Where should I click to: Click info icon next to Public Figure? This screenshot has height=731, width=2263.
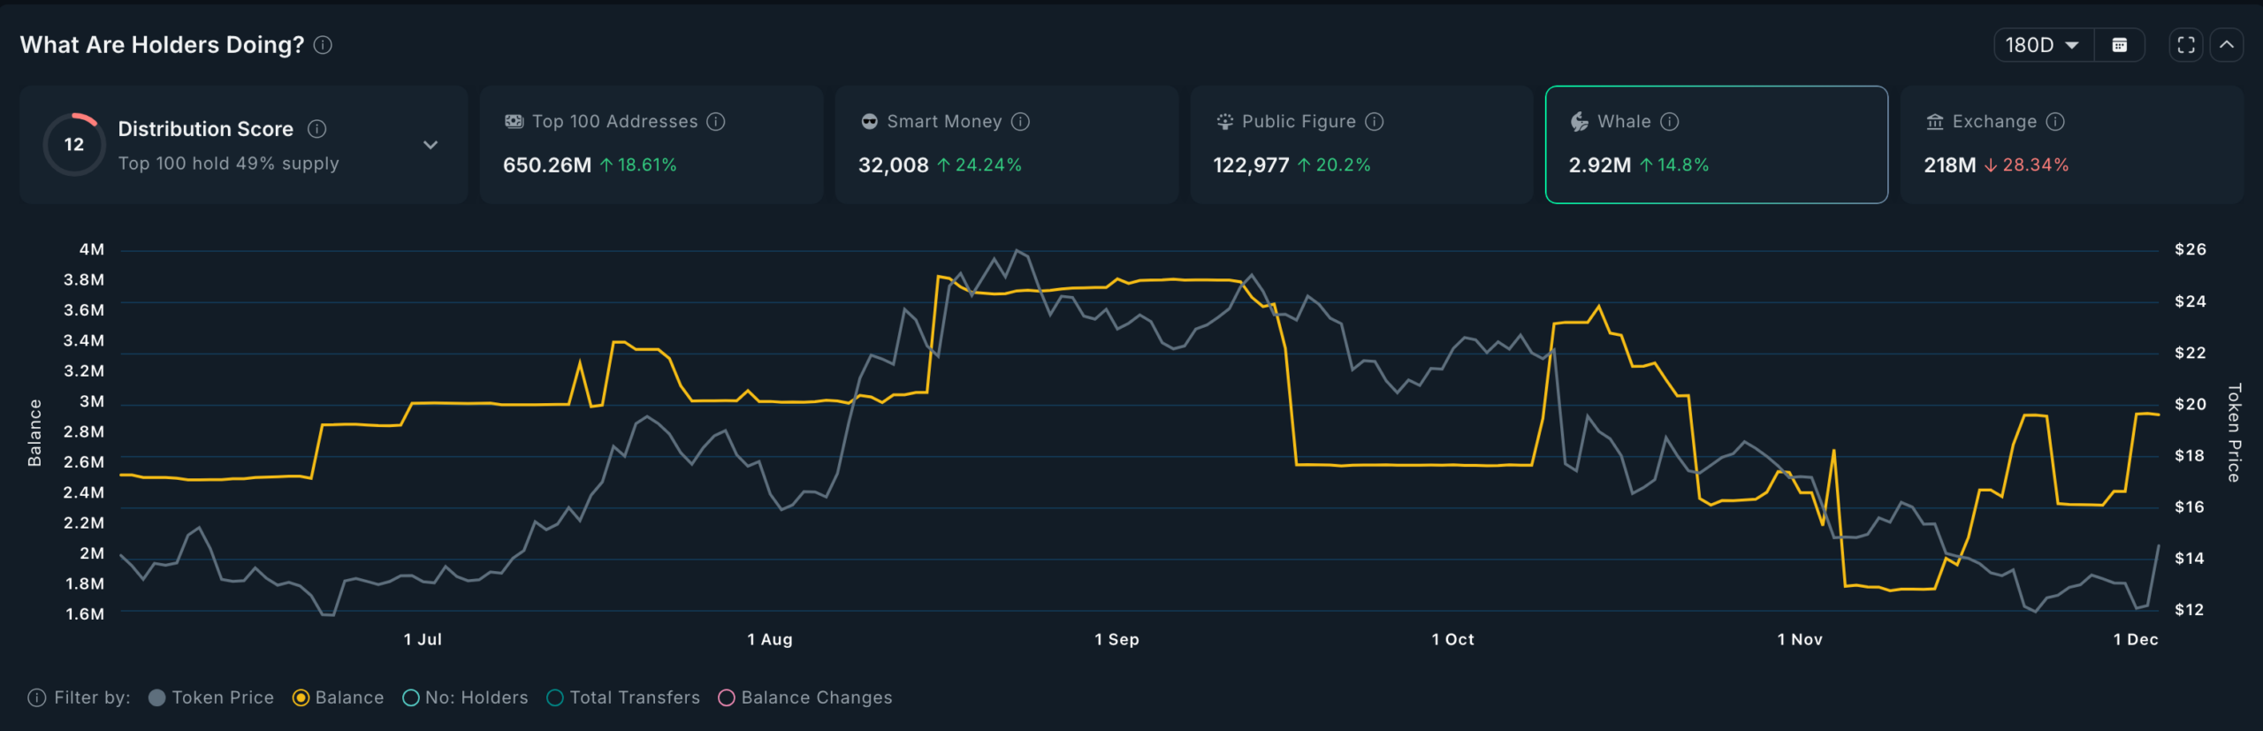(x=1375, y=122)
